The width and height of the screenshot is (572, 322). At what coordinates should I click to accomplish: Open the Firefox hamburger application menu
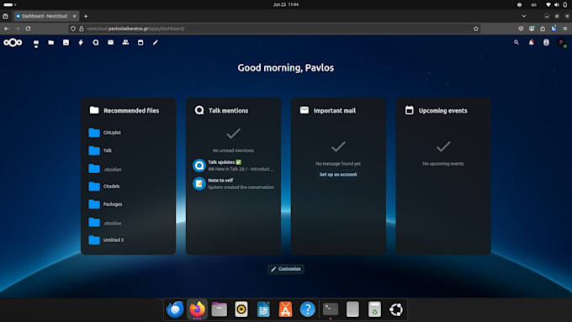(x=565, y=29)
